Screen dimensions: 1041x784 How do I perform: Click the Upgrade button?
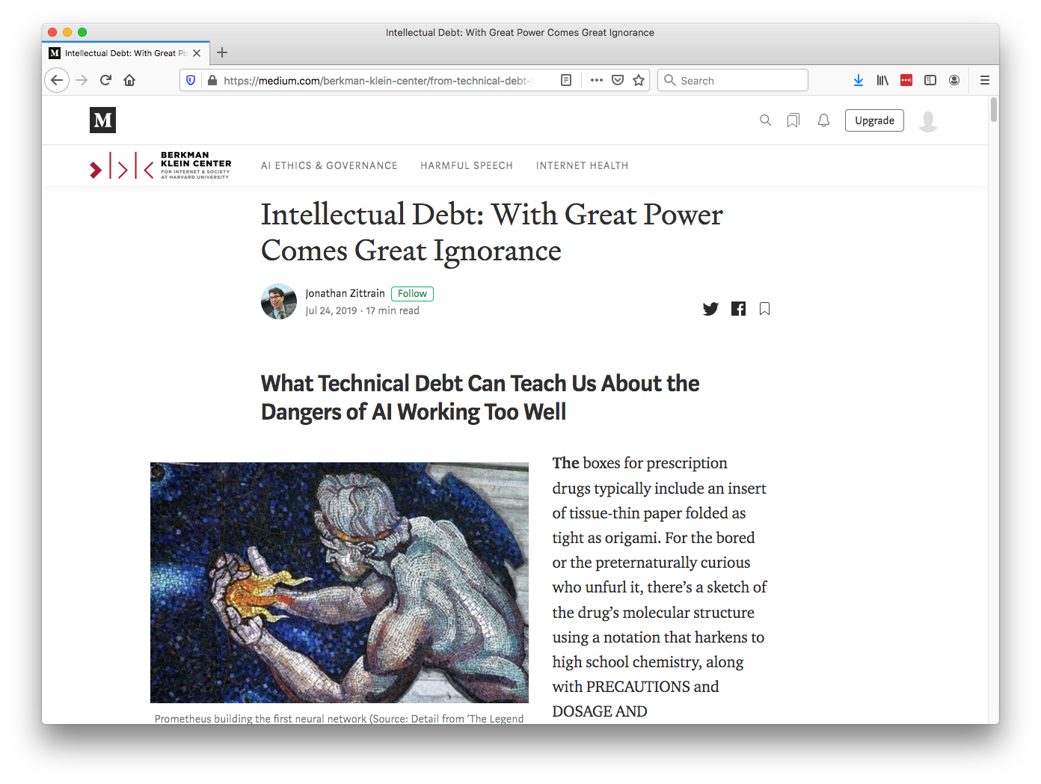click(874, 120)
